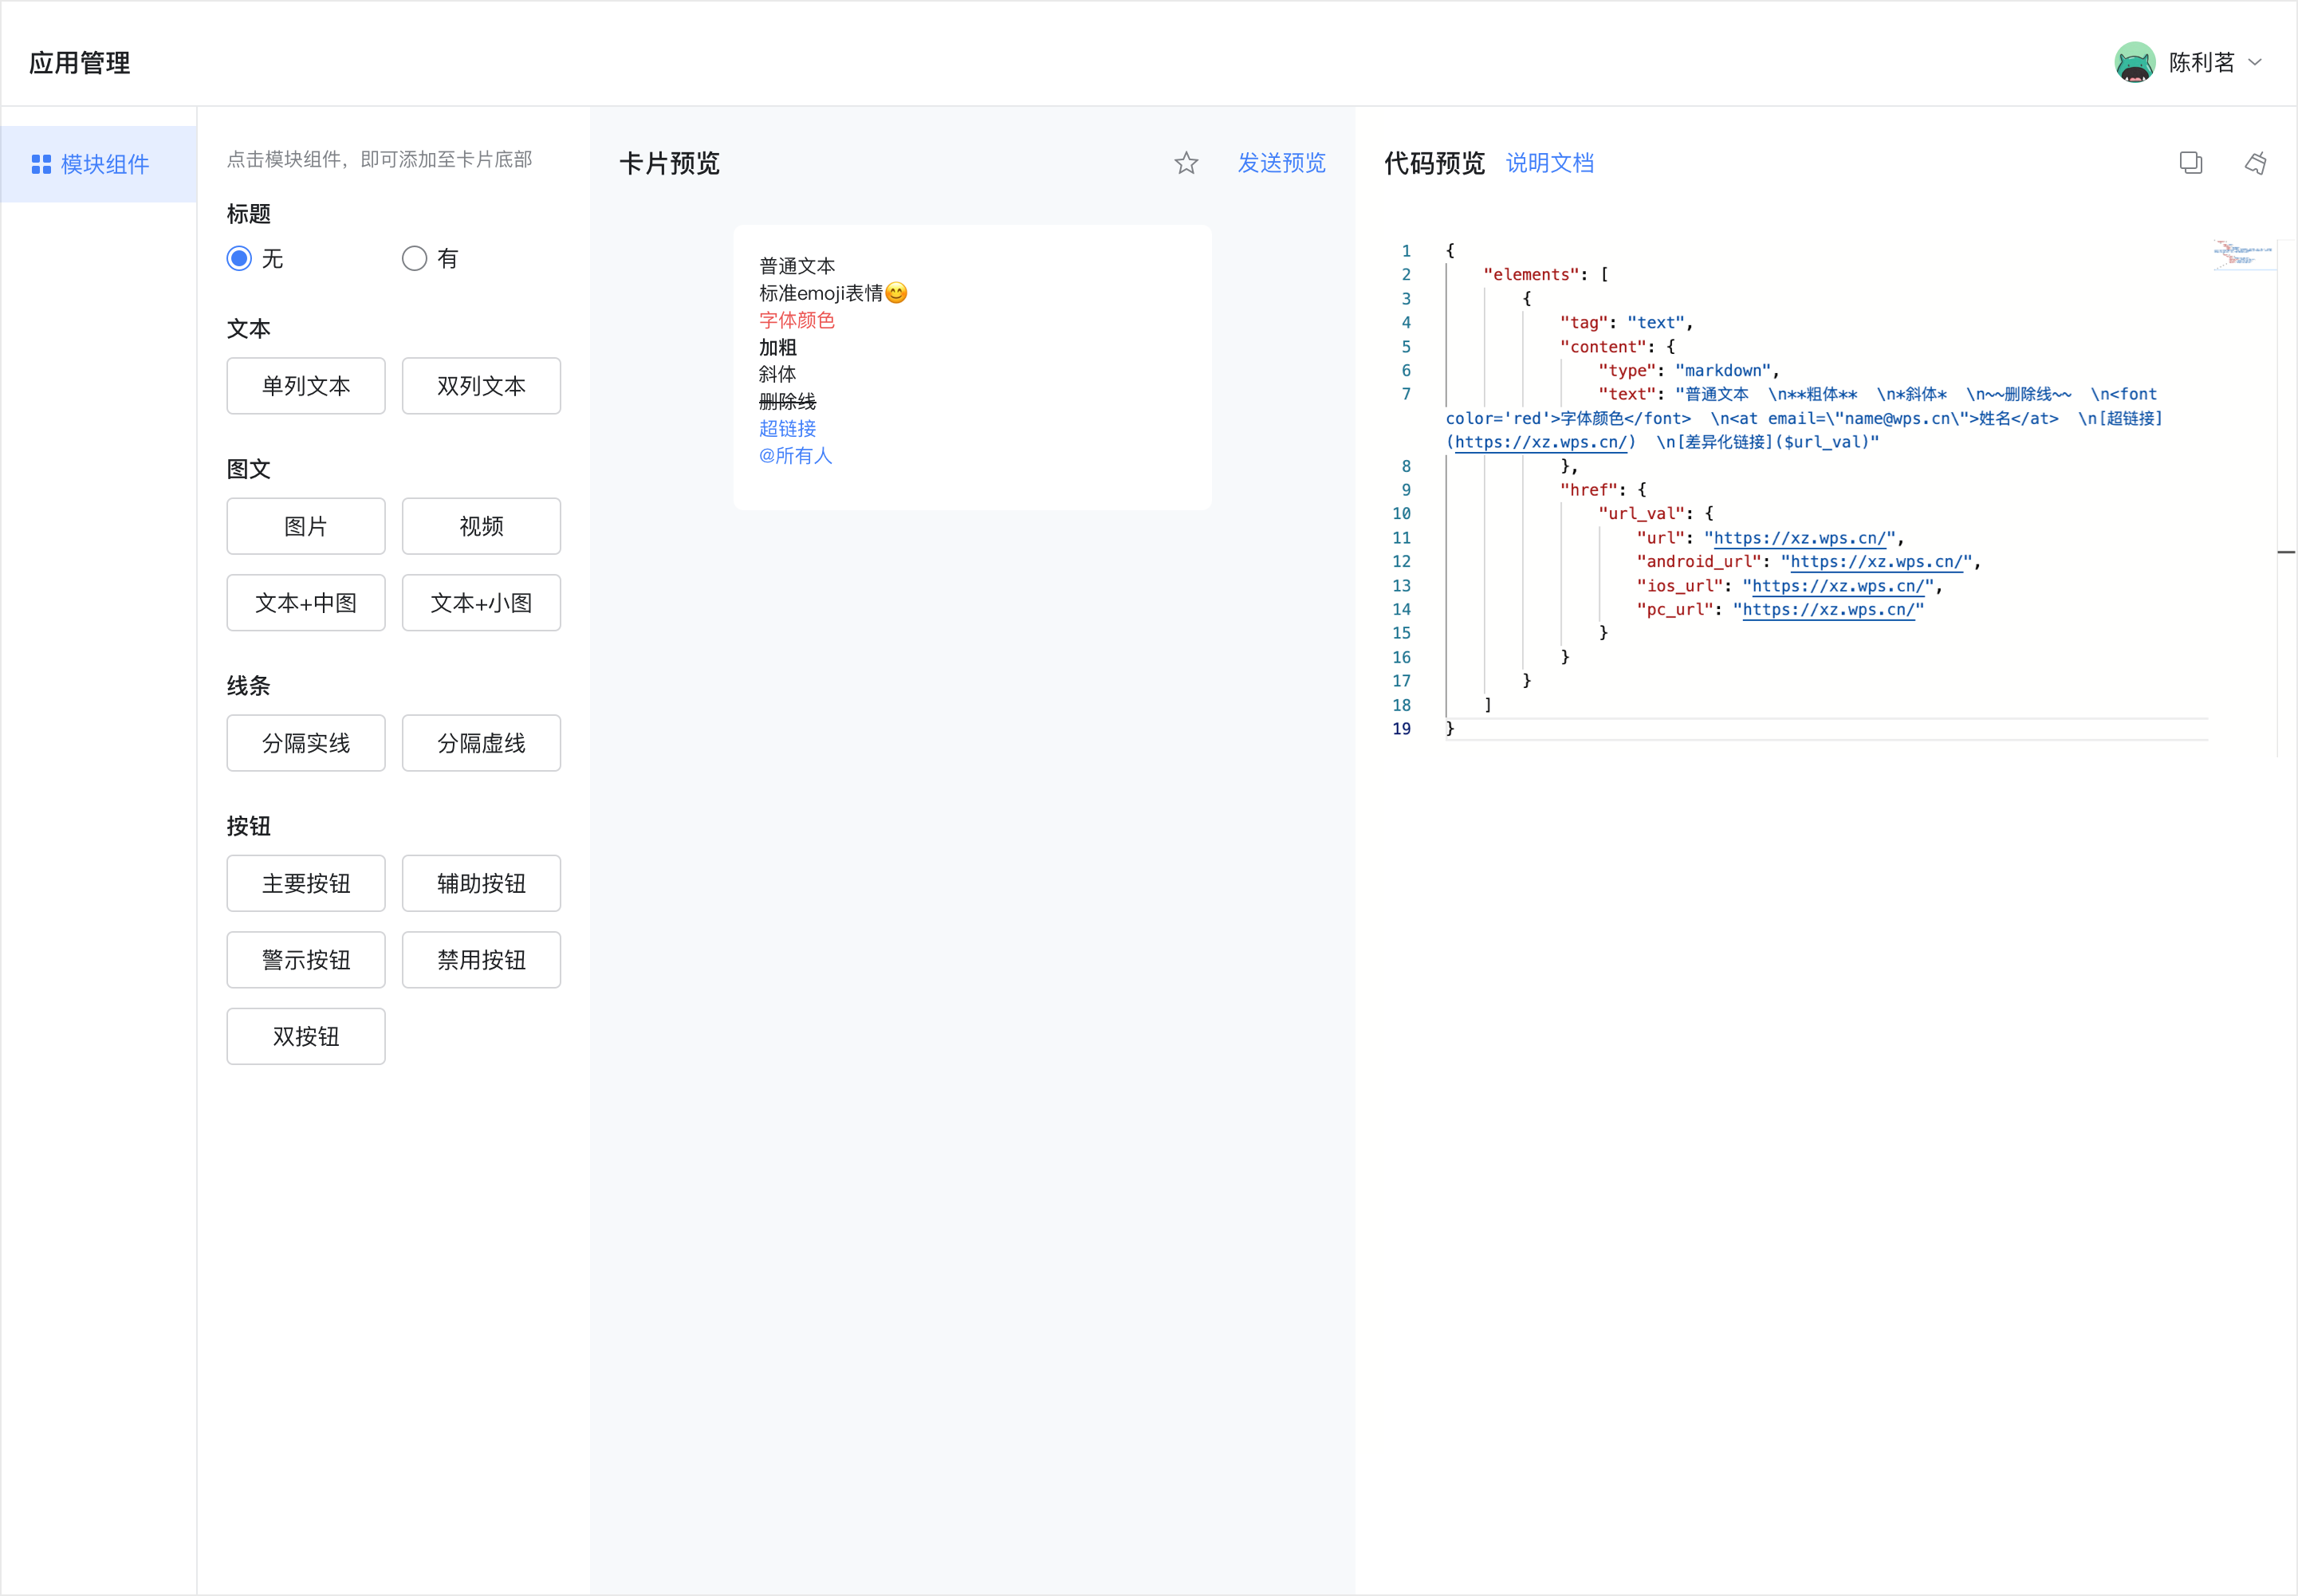Insert a 视频 video component
The width and height of the screenshot is (2298, 1596).
pos(481,525)
